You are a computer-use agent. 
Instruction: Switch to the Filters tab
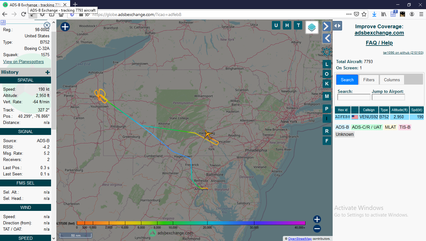point(369,80)
